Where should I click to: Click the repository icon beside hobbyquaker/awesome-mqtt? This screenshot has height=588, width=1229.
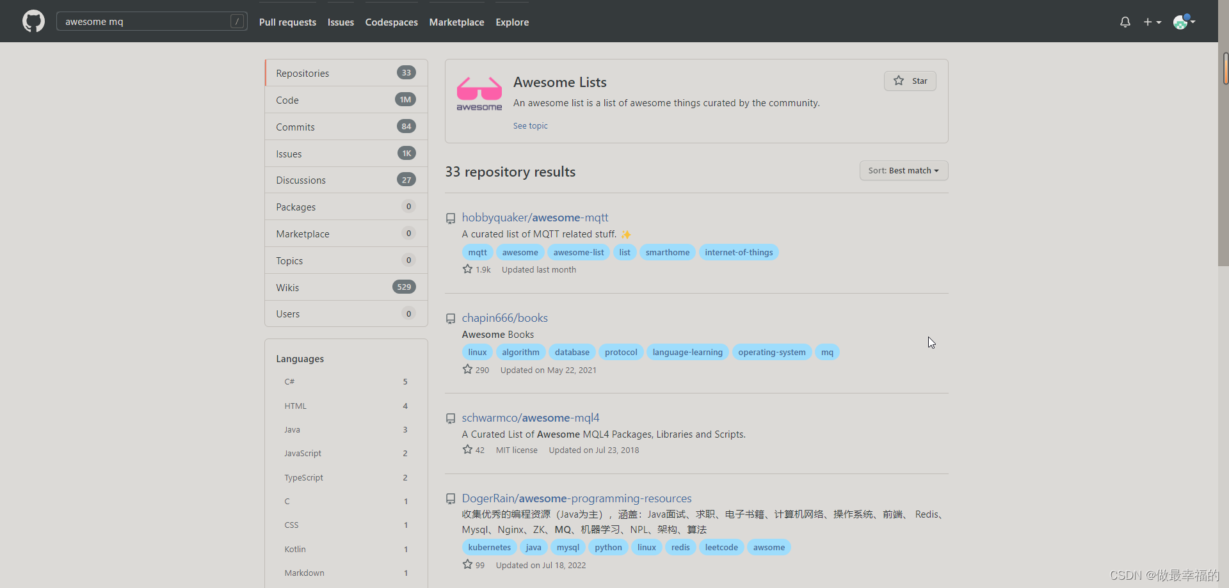[x=451, y=218]
